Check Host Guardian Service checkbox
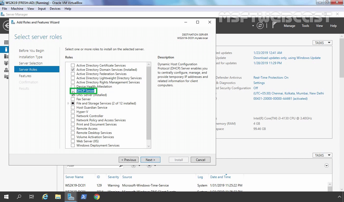Image resolution: width=344 pixels, height=202 pixels. click(x=73, y=108)
